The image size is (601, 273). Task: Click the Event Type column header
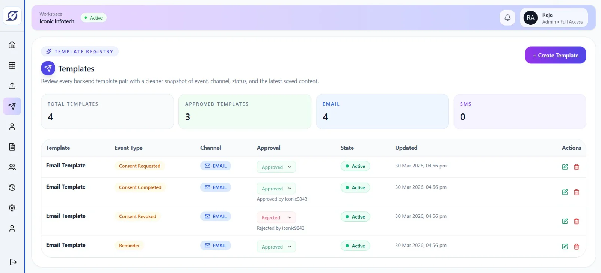tap(128, 148)
